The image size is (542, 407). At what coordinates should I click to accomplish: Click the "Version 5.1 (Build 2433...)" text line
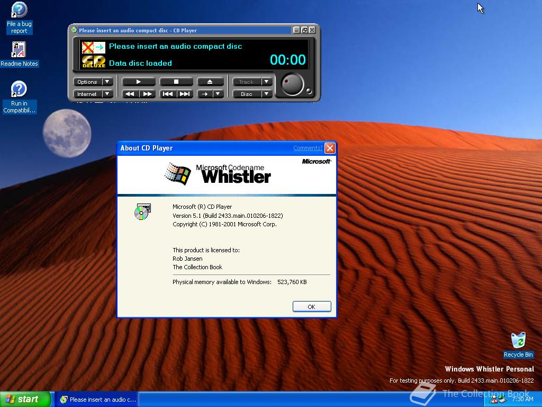[x=228, y=216]
